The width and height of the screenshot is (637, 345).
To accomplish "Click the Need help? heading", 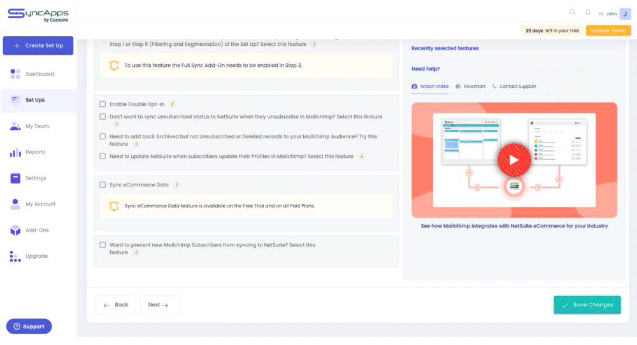I will coord(426,69).
